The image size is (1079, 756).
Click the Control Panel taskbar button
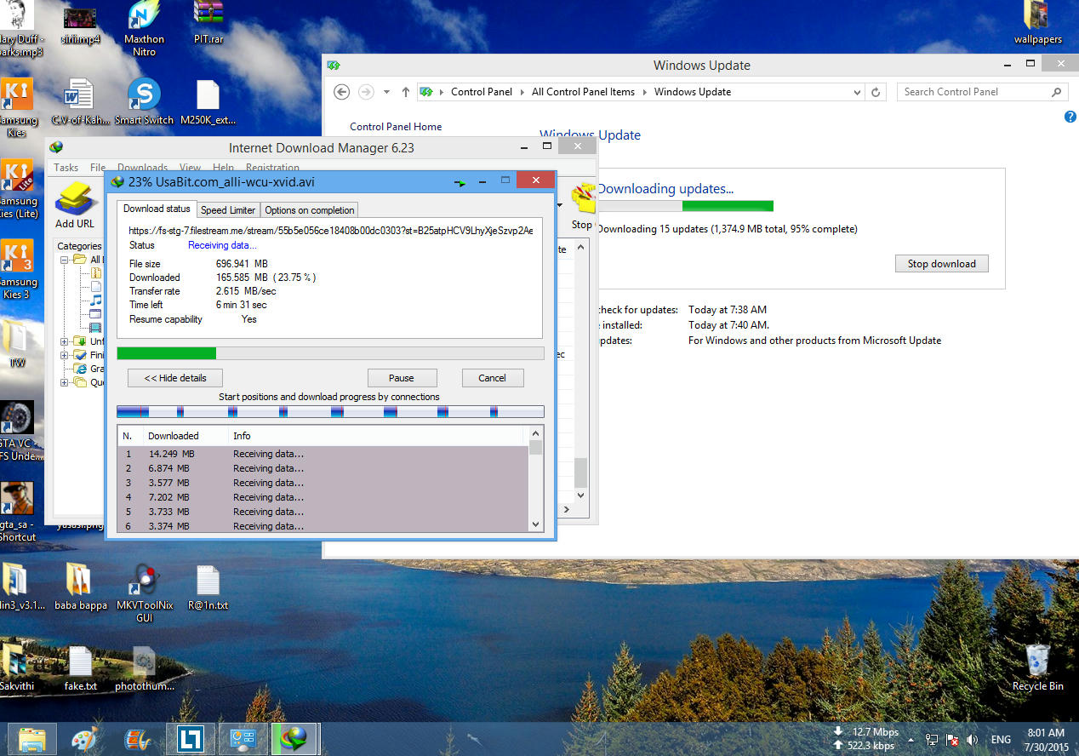click(243, 739)
